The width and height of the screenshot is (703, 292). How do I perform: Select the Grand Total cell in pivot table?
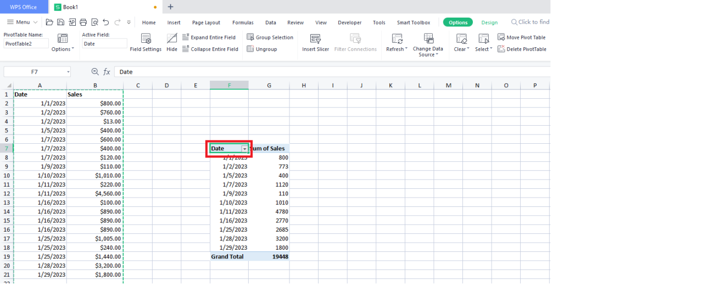[227, 256]
